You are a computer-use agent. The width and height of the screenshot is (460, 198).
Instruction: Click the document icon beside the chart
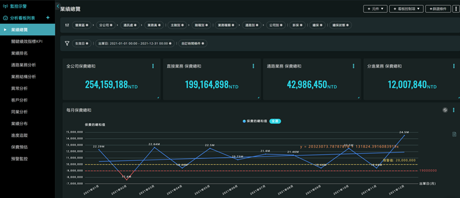tap(454, 134)
